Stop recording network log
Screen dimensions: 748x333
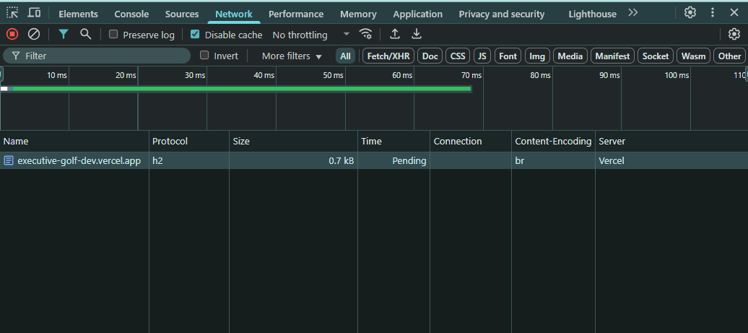click(12, 35)
